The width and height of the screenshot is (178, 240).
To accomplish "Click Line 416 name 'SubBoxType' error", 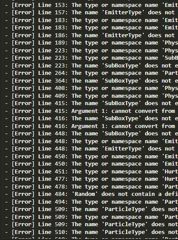I will coord(91,118).
